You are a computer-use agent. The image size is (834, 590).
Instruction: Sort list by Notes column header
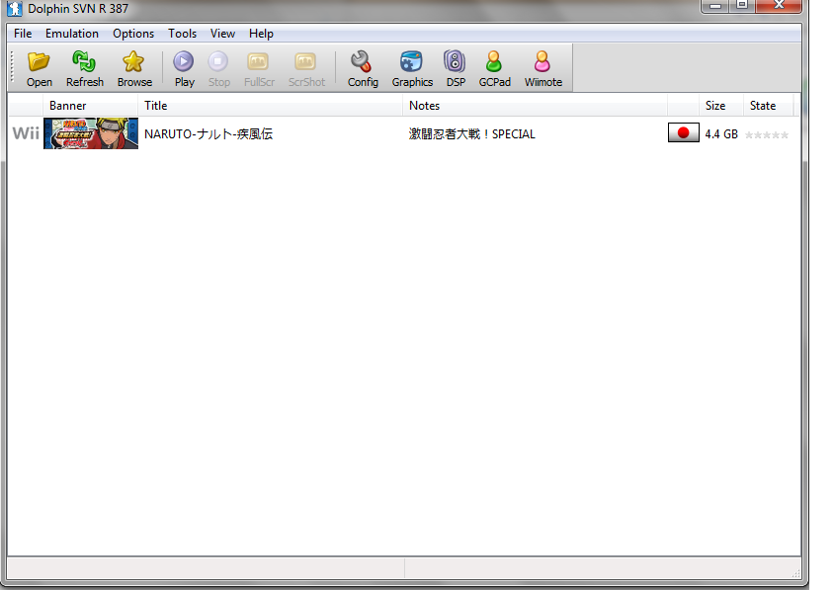click(535, 106)
